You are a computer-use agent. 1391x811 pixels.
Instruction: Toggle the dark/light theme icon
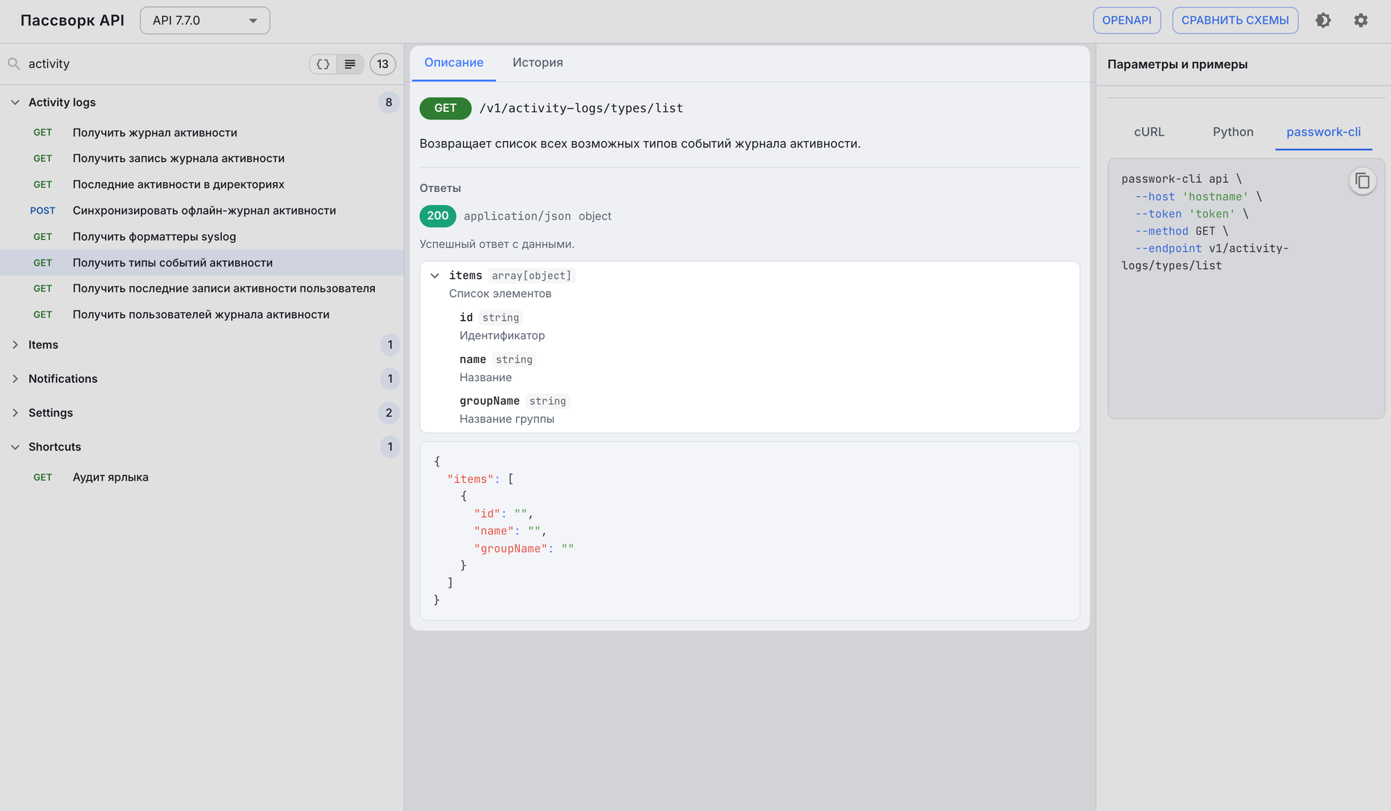click(1323, 20)
